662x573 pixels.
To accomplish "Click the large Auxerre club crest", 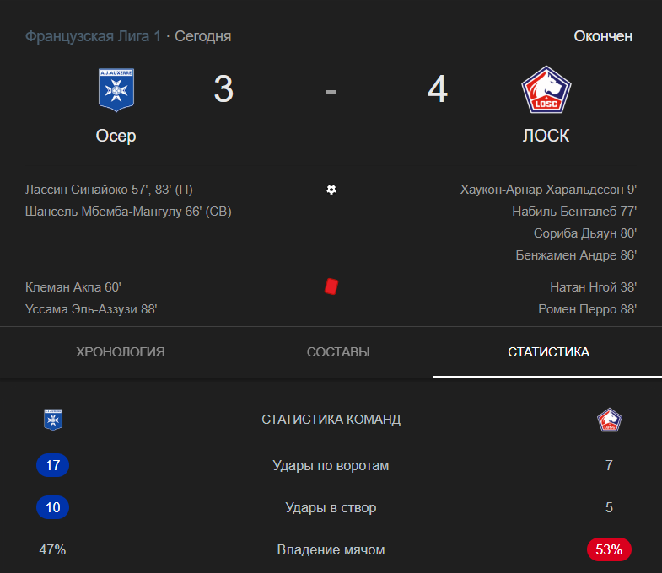I will click(x=116, y=89).
